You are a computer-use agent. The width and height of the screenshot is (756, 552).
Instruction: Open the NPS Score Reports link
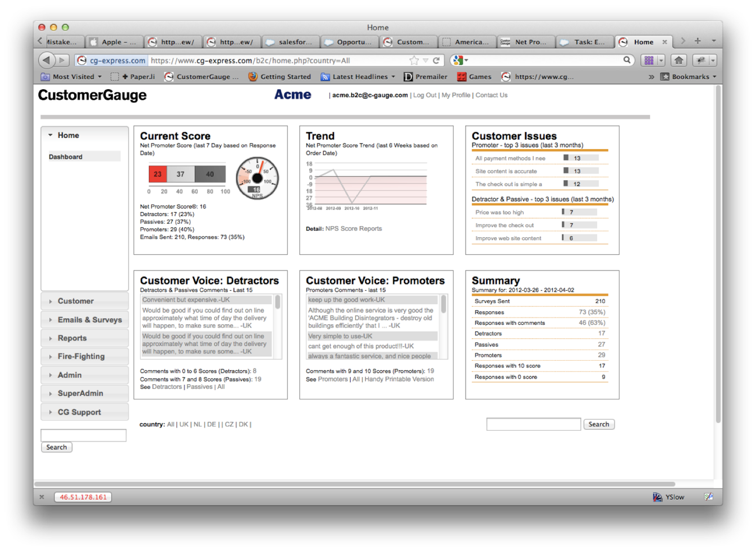354,229
